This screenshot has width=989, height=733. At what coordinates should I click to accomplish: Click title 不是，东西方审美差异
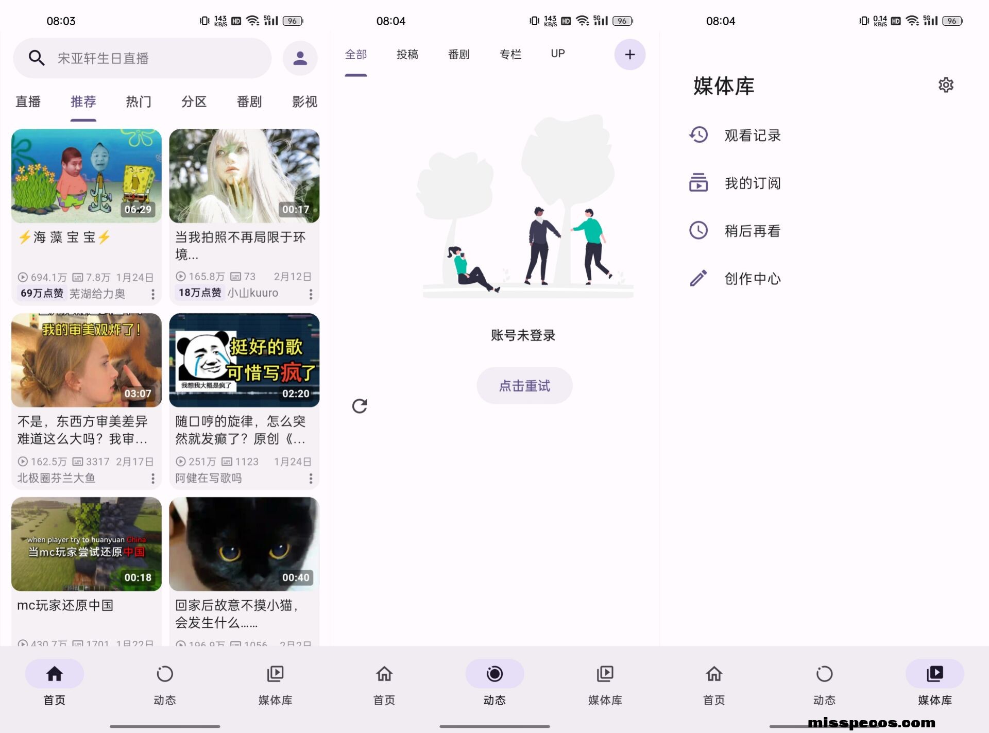pyautogui.click(x=82, y=430)
